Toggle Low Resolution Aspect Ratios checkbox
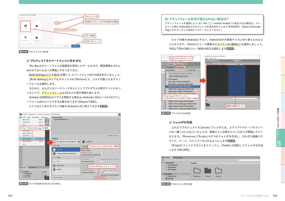285x201 pixels. click(167, 73)
